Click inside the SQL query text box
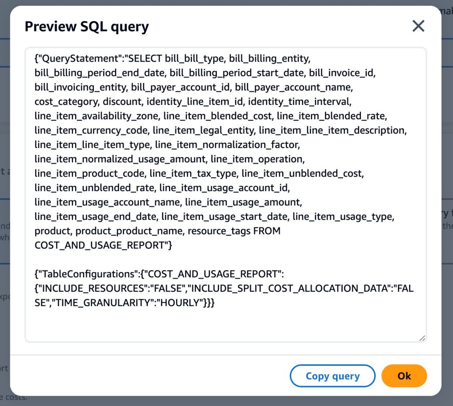The image size is (453, 406). click(x=226, y=195)
